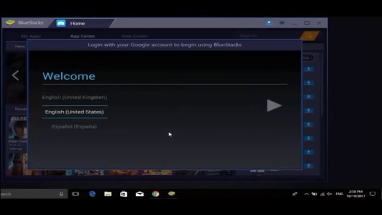The width and height of the screenshot is (382, 215).
Task: Click the volume icon in system tray
Action: coord(329,194)
